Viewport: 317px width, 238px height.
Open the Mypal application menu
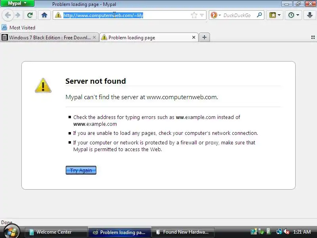tap(17, 3)
